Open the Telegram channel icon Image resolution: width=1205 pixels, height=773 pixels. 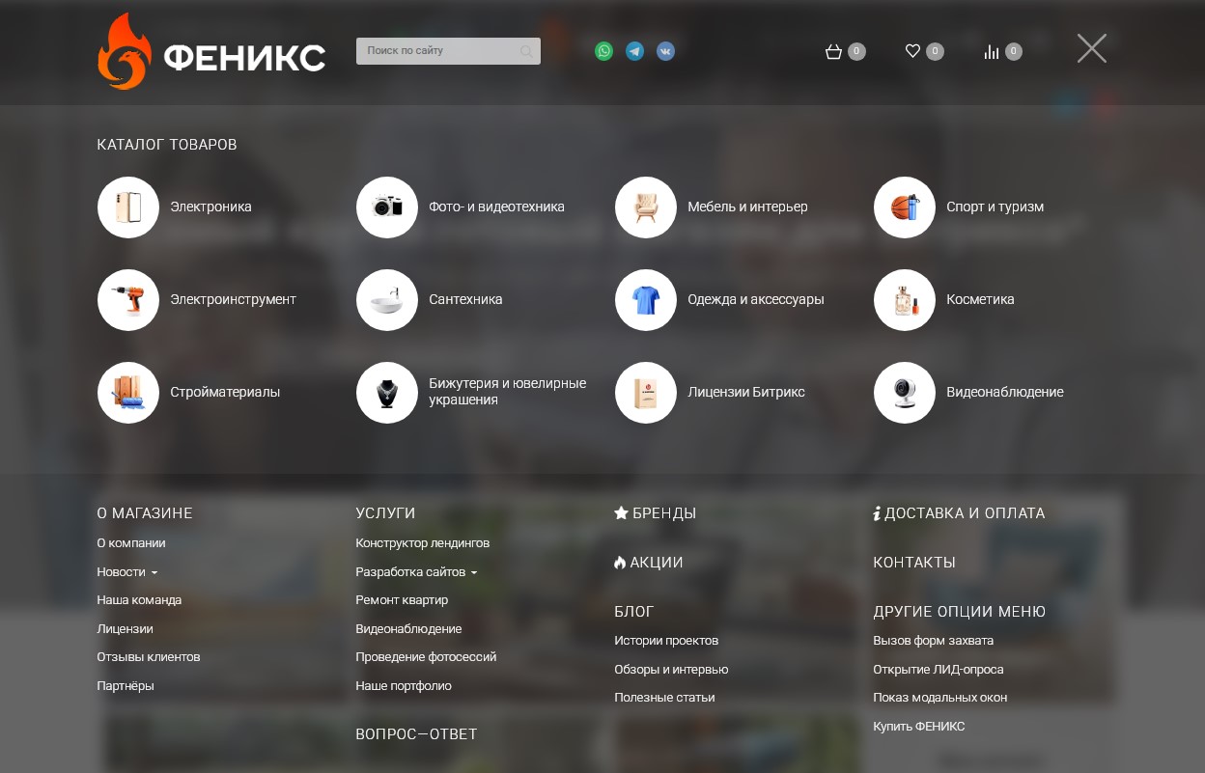pyautogui.click(x=634, y=51)
